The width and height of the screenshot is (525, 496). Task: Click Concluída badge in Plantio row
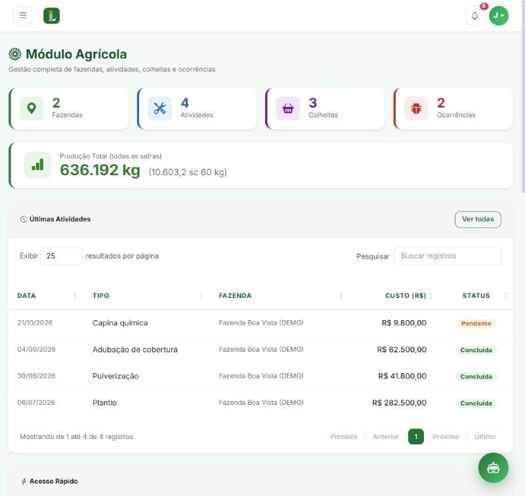pos(476,403)
